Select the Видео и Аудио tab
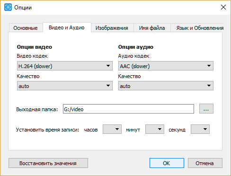The width and height of the screenshot is (231, 176). [67, 27]
